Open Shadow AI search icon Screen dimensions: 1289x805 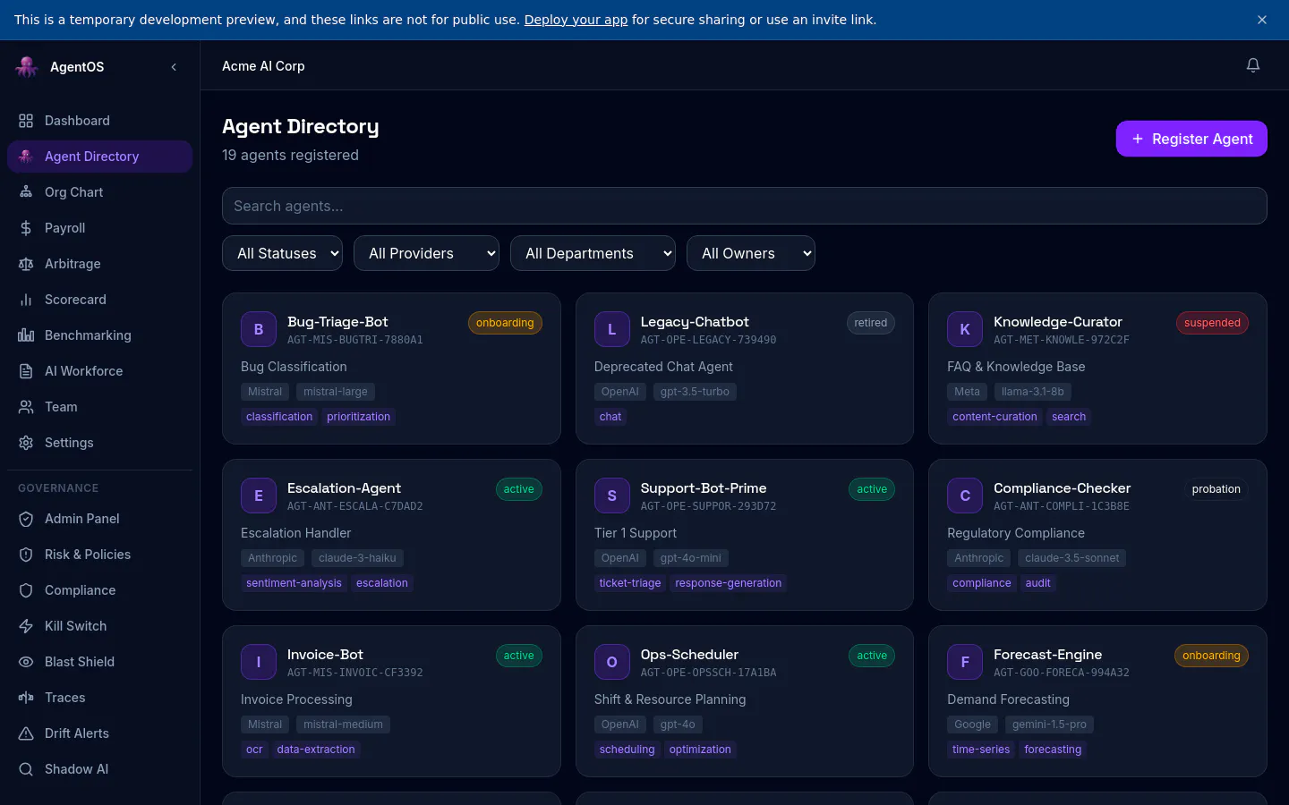coord(26,769)
